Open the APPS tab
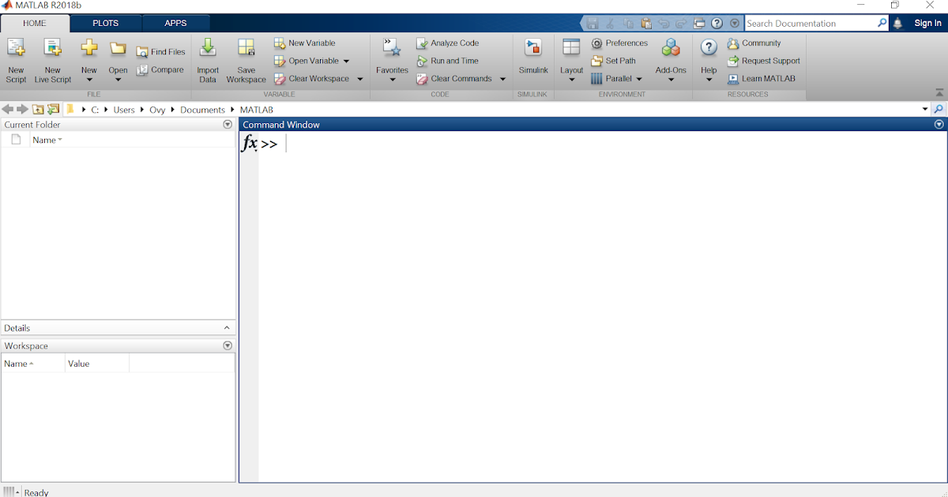This screenshot has width=948, height=497. 175,23
